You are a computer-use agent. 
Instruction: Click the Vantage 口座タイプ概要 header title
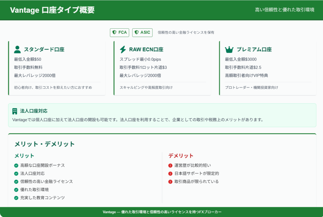(52, 10)
